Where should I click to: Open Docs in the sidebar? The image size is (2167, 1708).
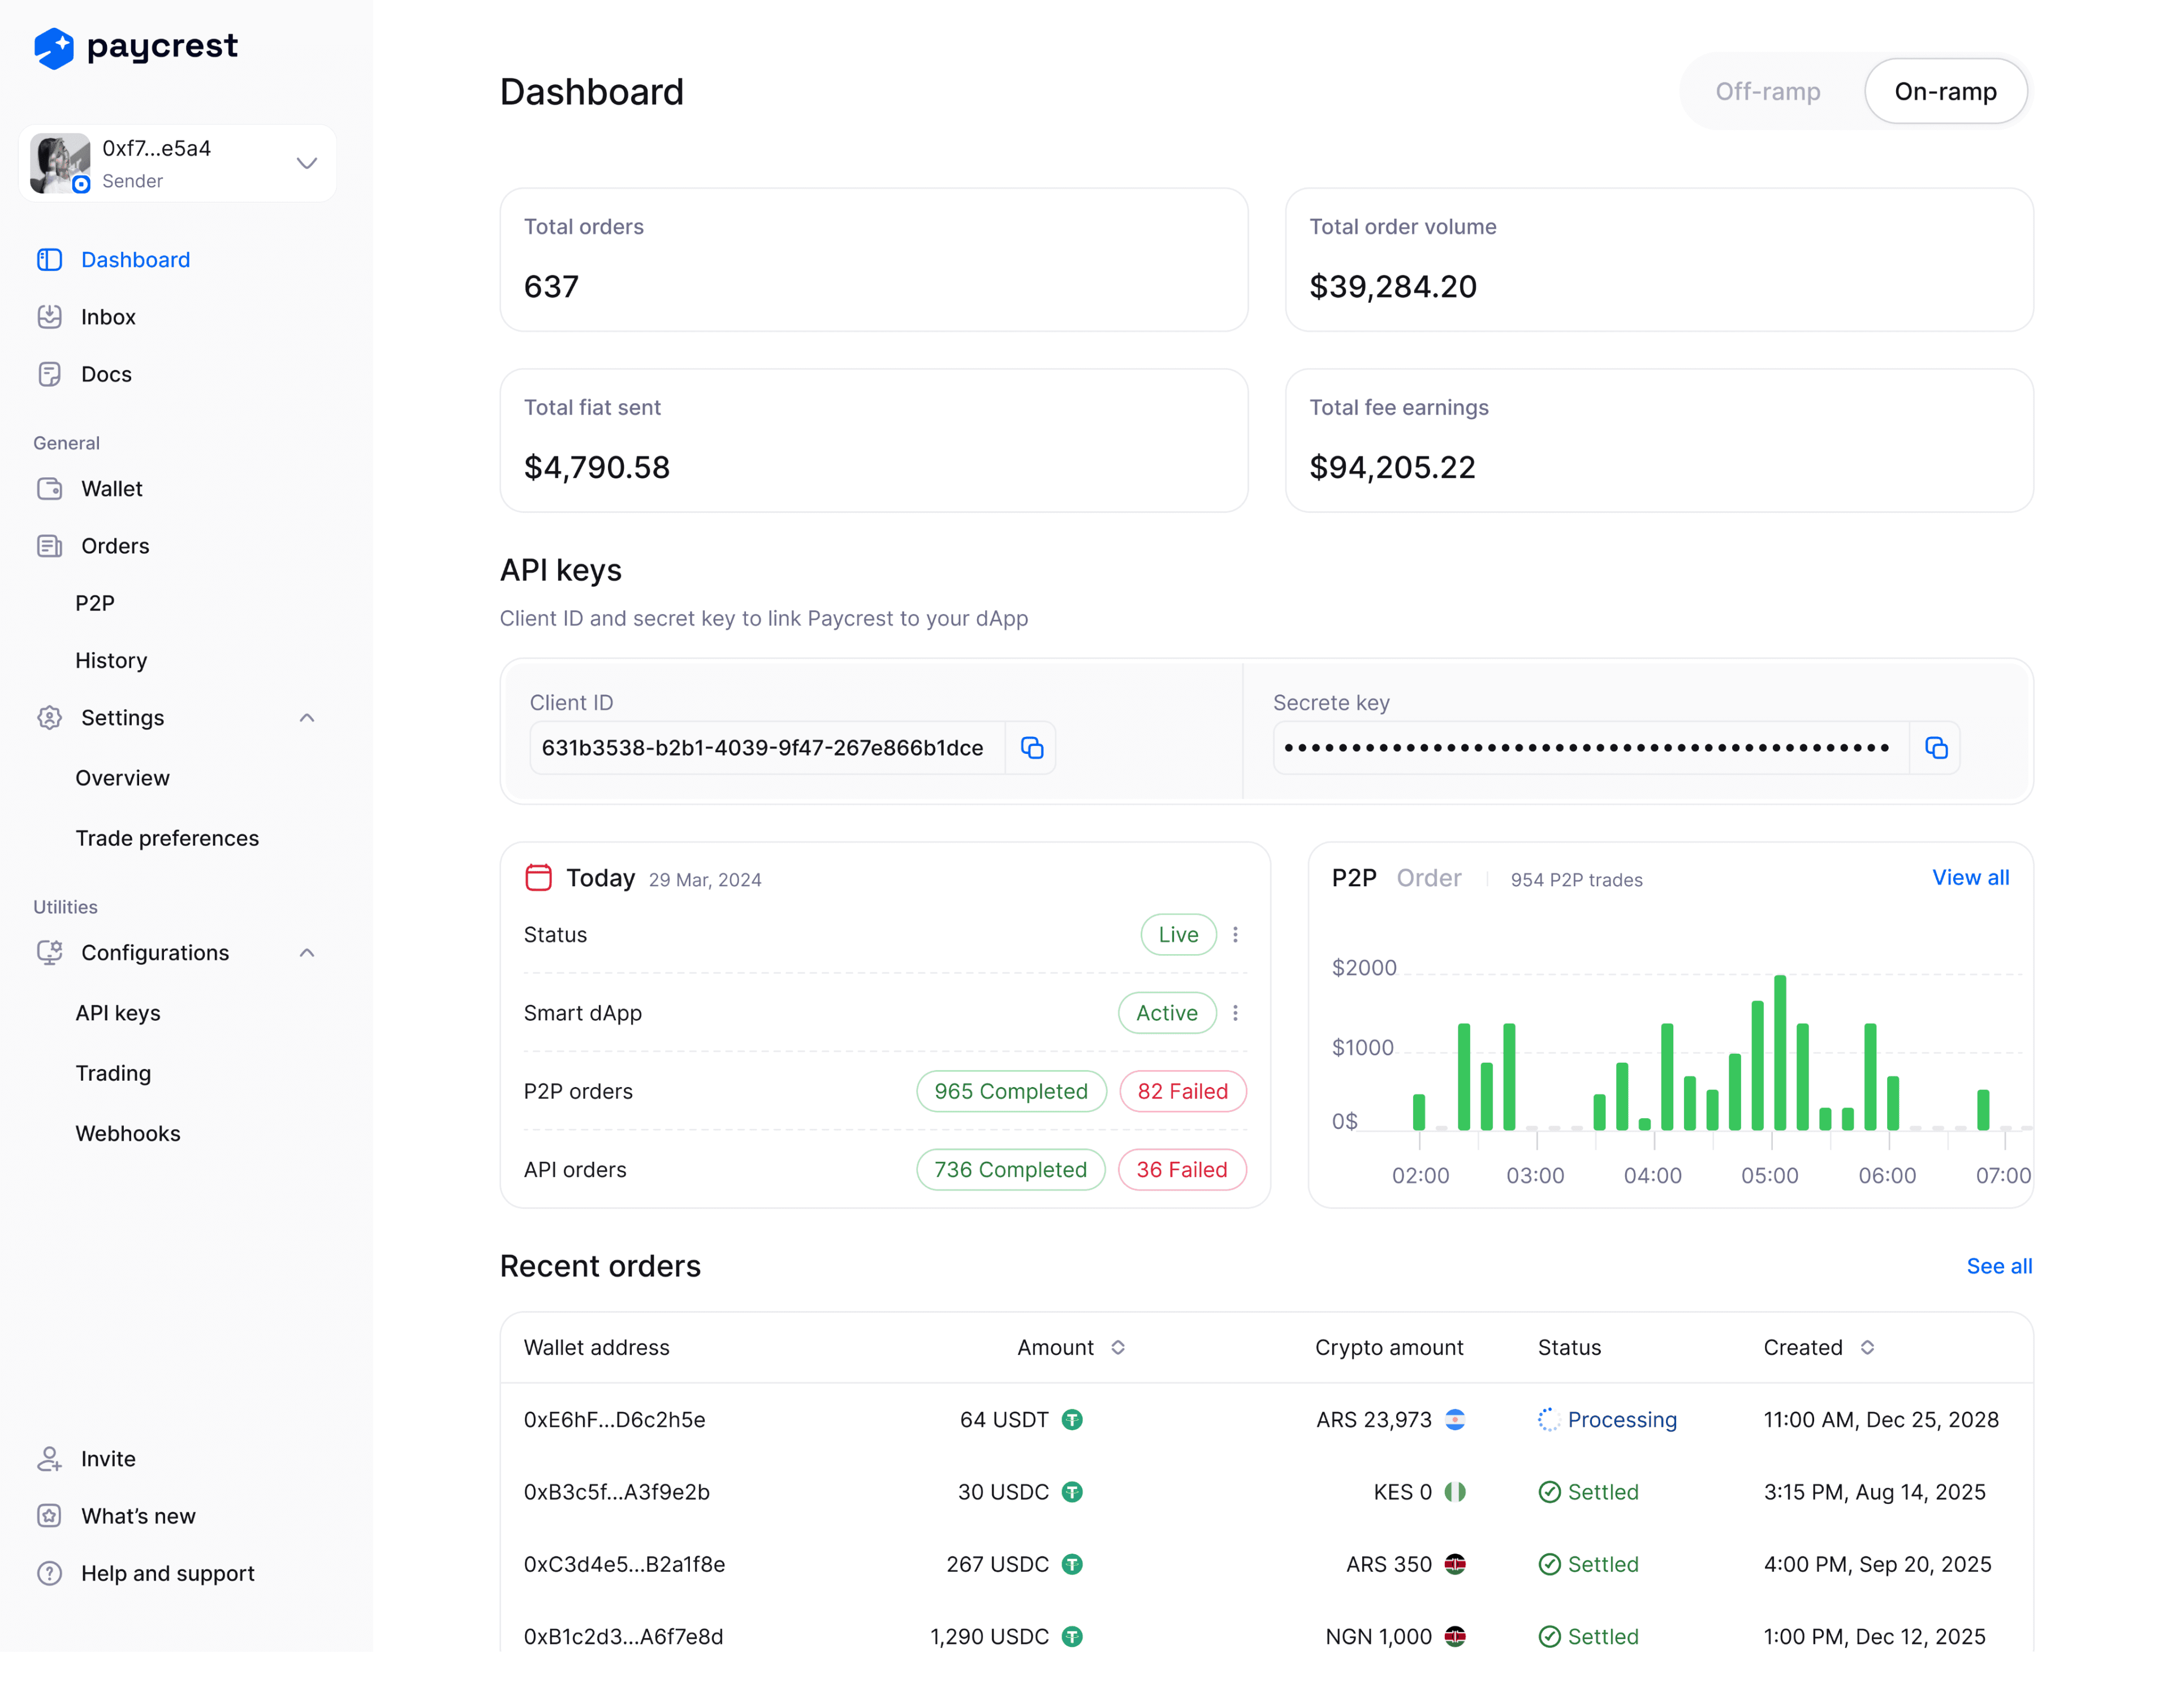[x=106, y=374]
